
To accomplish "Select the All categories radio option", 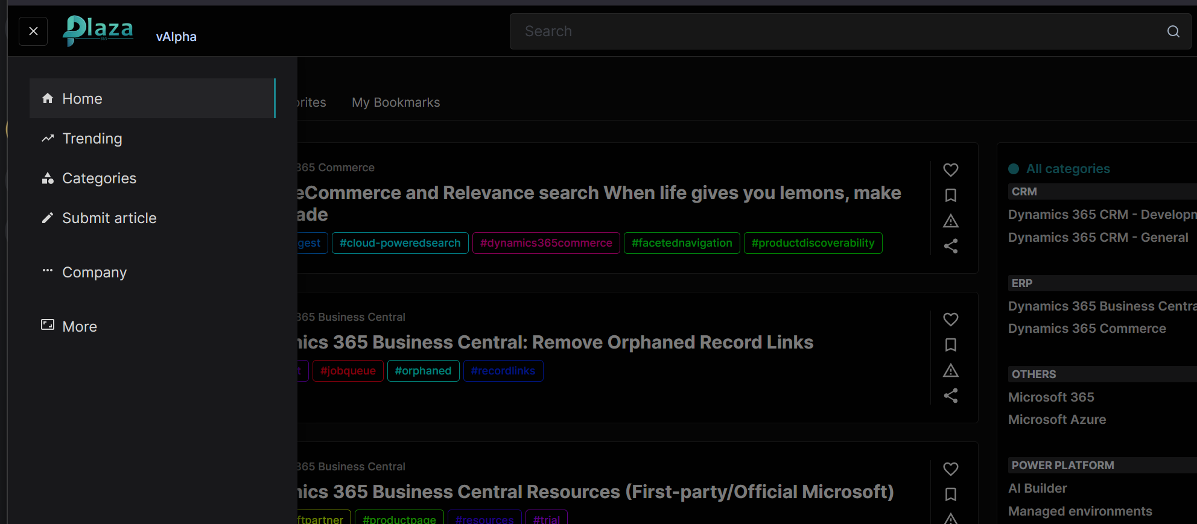I will click(1014, 169).
